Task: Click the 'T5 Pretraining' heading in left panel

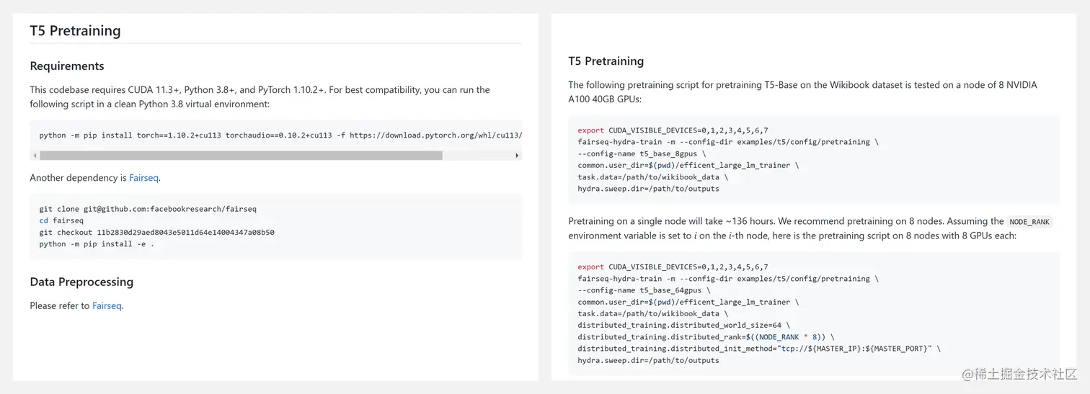Action: [x=75, y=31]
